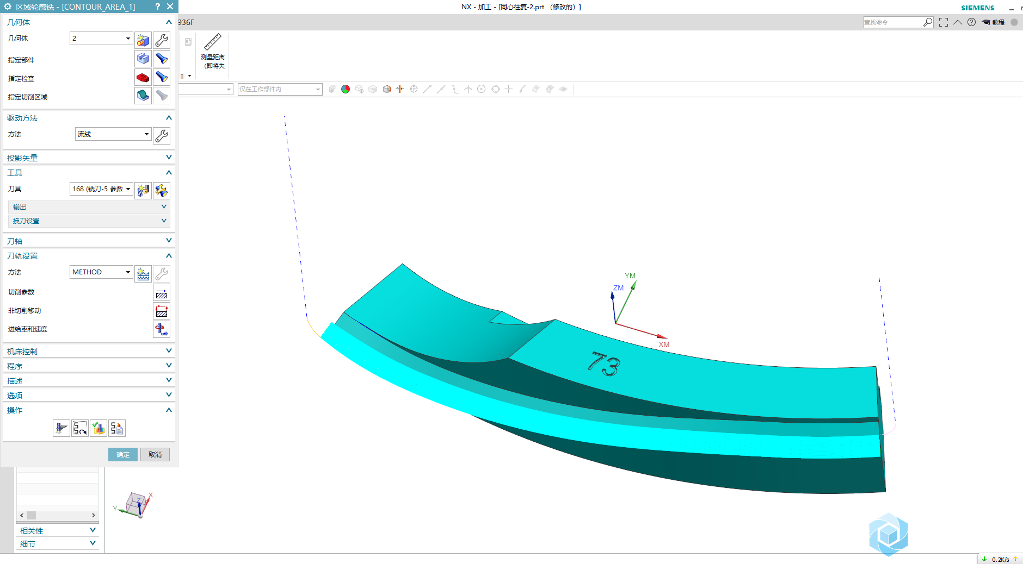Image resolution: width=1023 pixels, height=564 pixels.
Task: Expand 投影矢量 section
Action: [89, 158]
